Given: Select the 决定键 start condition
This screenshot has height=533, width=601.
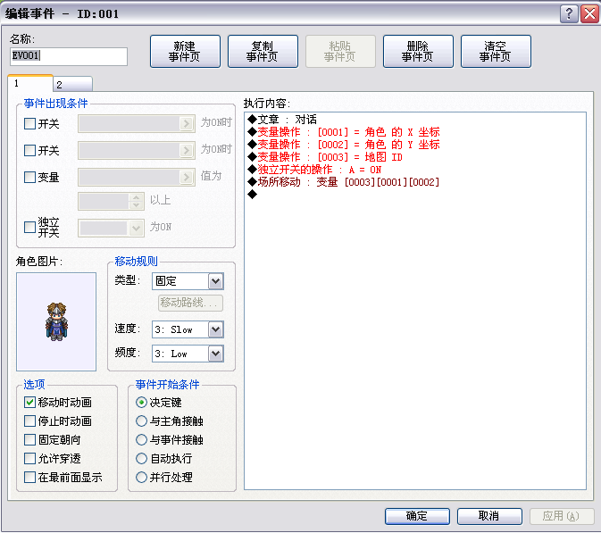Looking at the screenshot, I should pos(141,402).
